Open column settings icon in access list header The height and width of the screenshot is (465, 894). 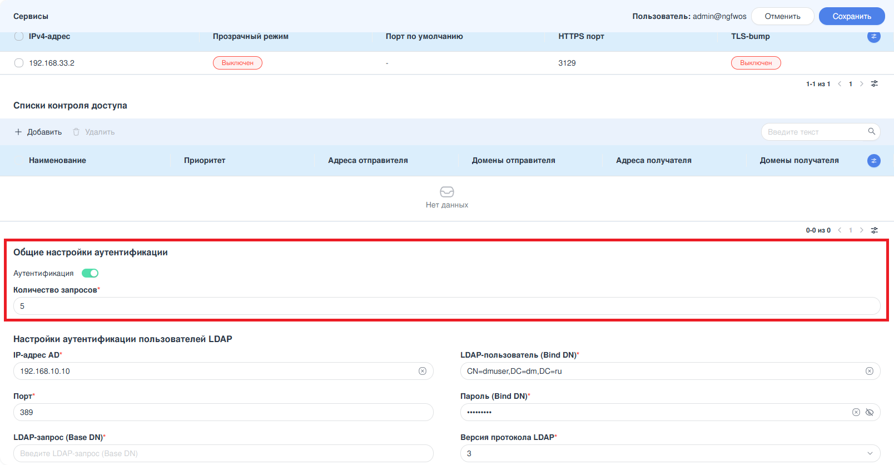pos(873,161)
